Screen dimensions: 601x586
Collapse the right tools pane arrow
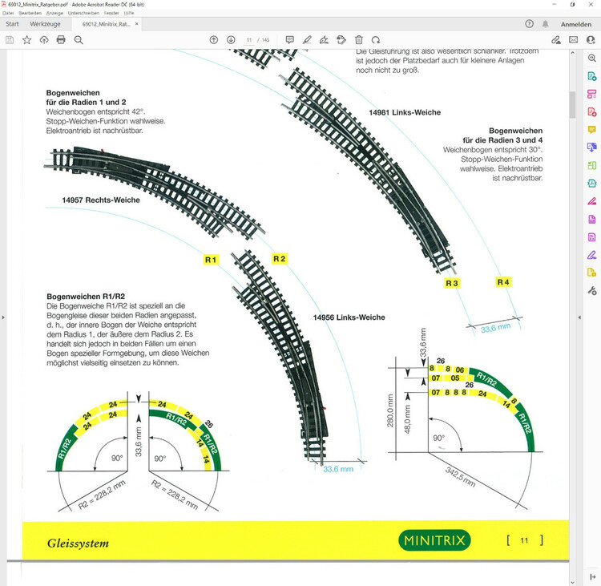tap(579, 317)
